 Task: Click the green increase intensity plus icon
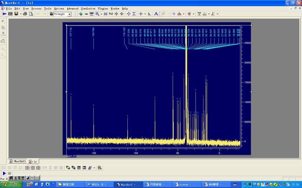(81, 14)
